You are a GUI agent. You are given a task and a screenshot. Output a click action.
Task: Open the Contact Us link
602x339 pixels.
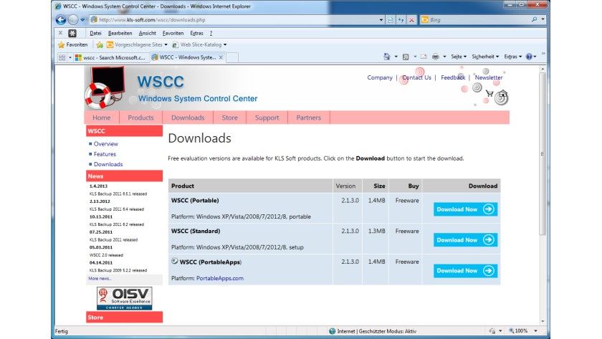416,77
